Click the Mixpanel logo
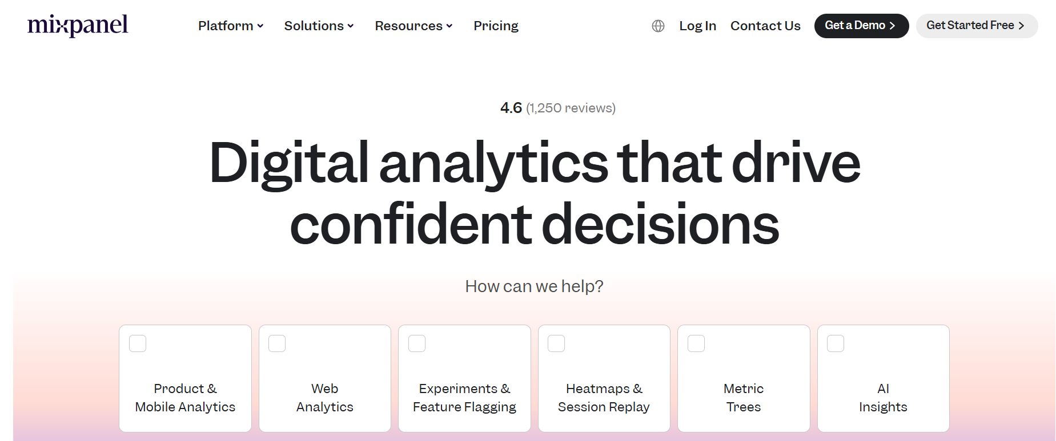This screenshot has width=1056, height=441. 78,25
